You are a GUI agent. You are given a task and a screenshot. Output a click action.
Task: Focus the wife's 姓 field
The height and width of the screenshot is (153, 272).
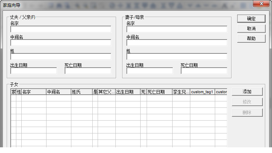tap(177, 57)
